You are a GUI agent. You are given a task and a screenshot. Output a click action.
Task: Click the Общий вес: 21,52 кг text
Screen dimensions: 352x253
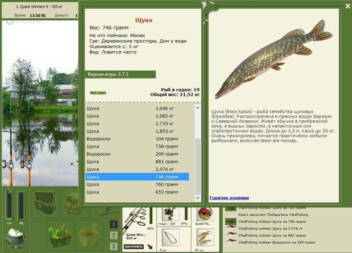coord(175,94)
